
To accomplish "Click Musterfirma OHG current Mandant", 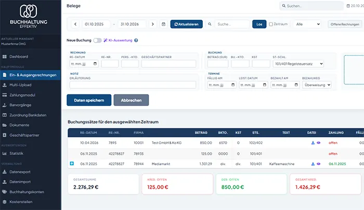I will (14, 44).
